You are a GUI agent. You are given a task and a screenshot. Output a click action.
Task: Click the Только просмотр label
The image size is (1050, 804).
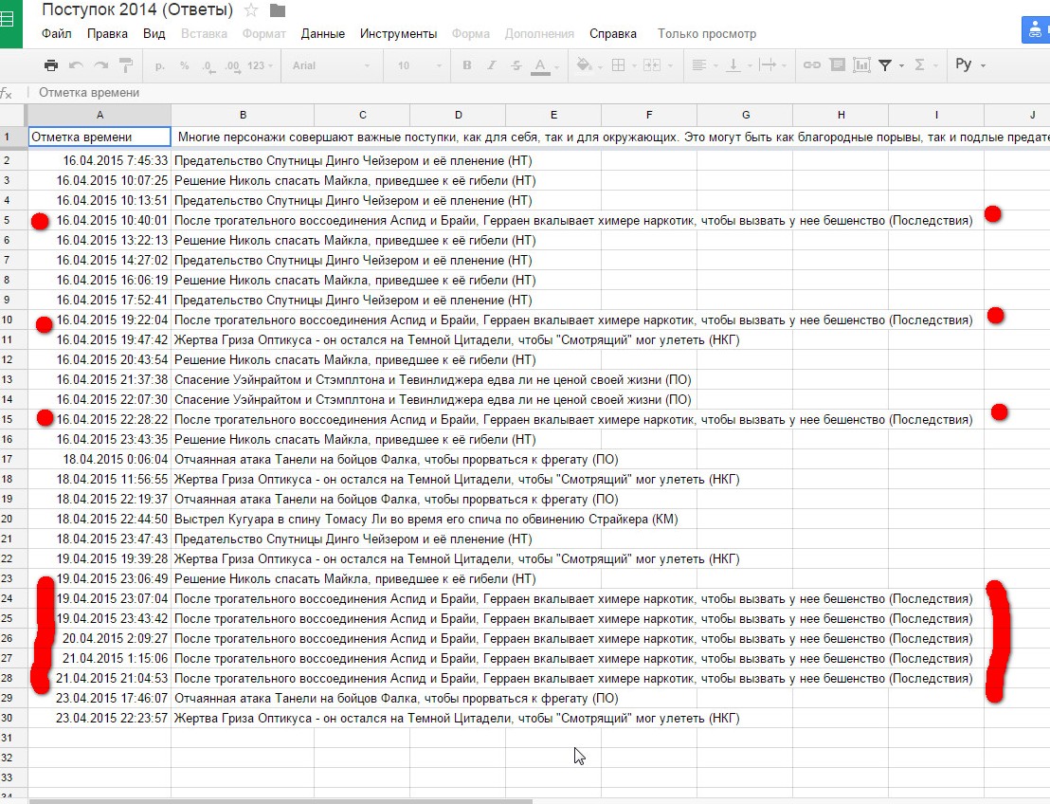point(706,33)
